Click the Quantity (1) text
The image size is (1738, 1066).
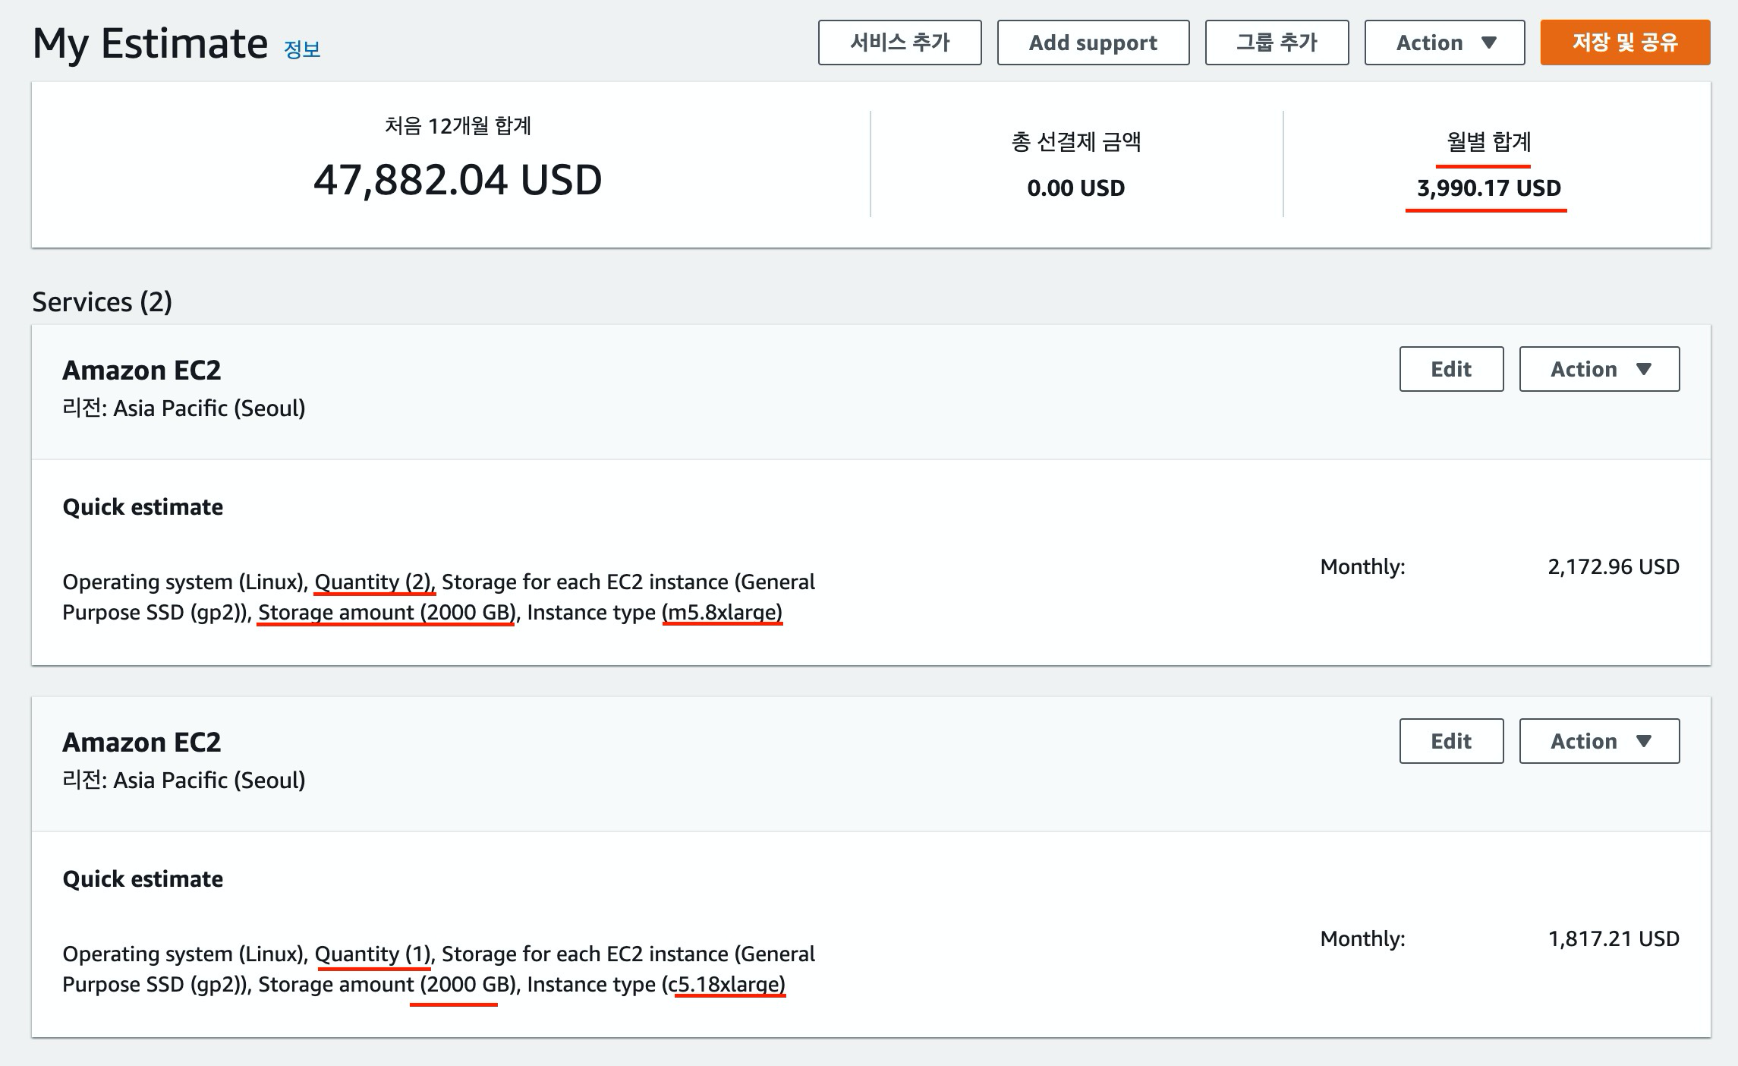tap(373, 954)
